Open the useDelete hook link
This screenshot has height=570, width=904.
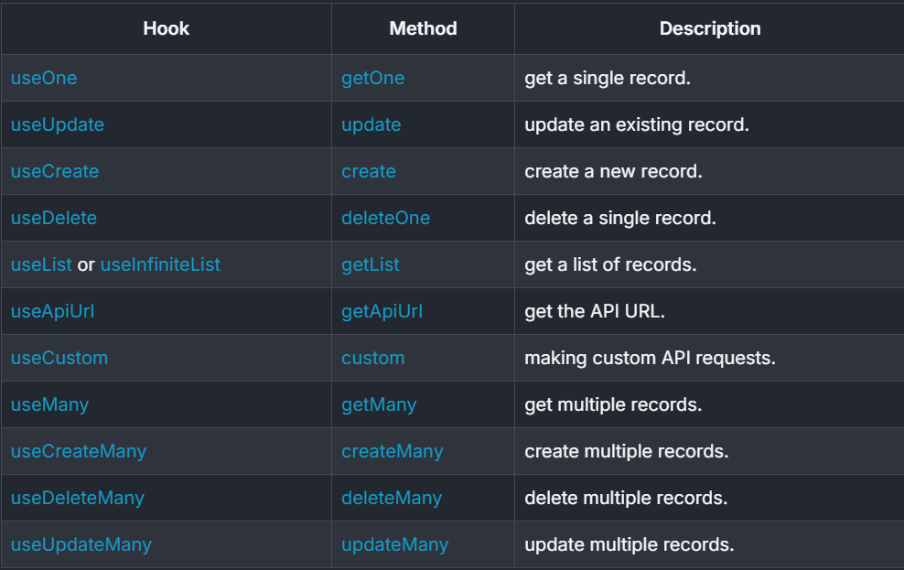[54, 218]
